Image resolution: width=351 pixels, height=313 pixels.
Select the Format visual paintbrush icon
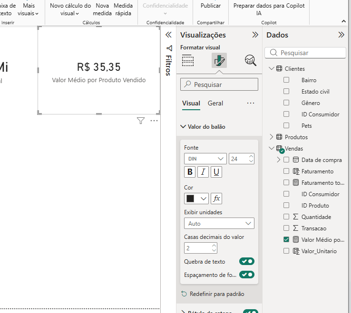(219, 60)
